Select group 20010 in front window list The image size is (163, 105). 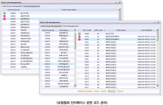(58, 50)
